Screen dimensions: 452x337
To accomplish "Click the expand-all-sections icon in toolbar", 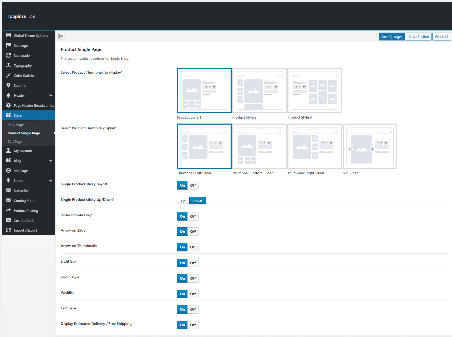I will point(62,36).
